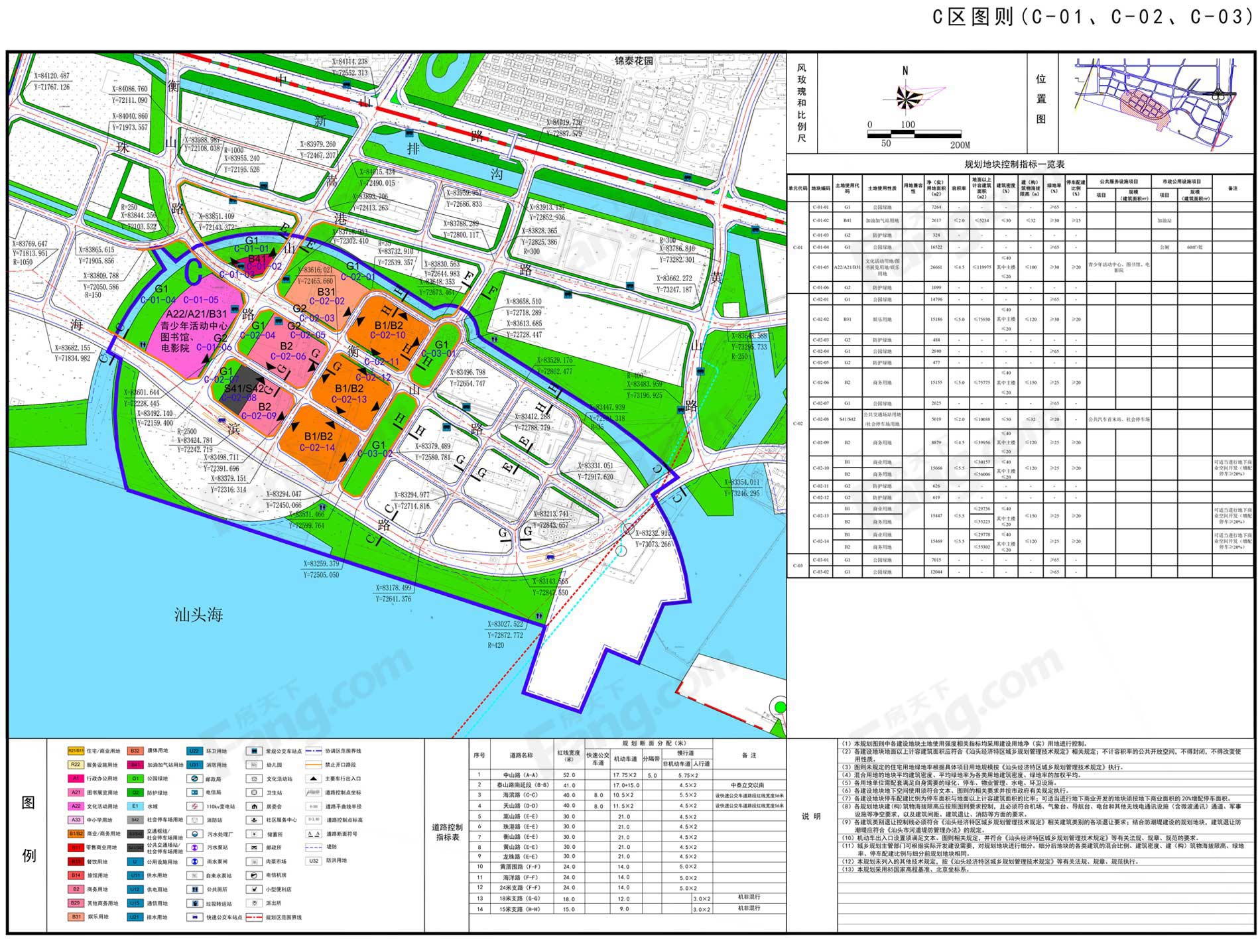The height and width of the screenshot is (939, 1260).
Task: Select the '15米支路（H-H）' road table row
Action: pyautogui.click(x=627, y=909)
